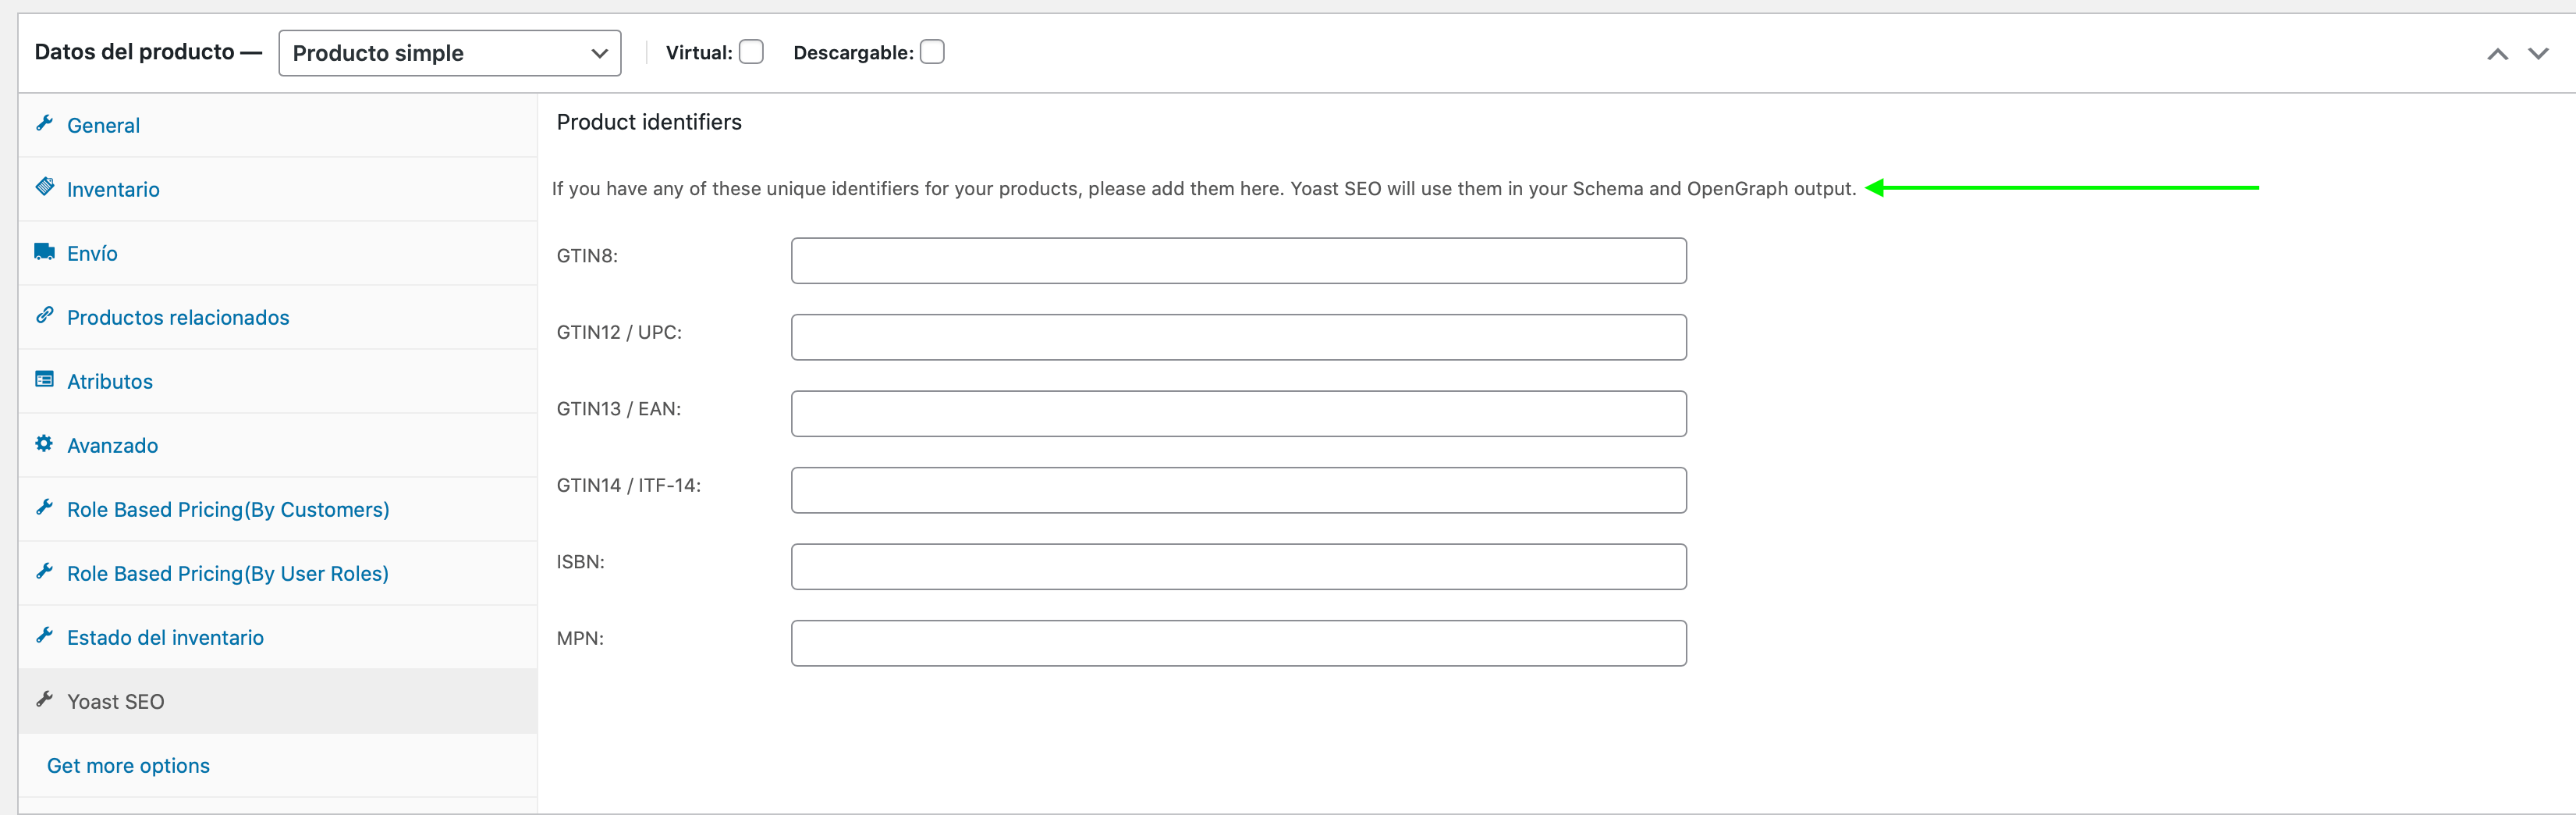Click the gear icon beside Avanzado
This screenshot has height=815, width=2576.
[44, 443]
